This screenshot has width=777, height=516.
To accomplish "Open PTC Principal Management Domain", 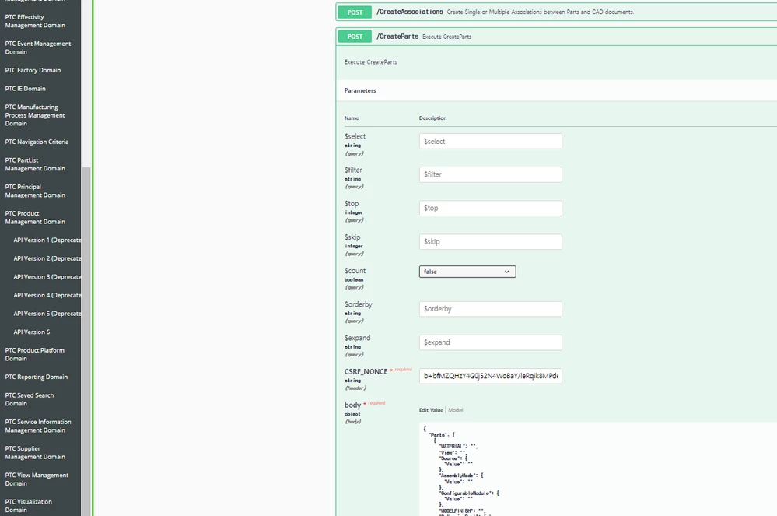I will point(35,191).
